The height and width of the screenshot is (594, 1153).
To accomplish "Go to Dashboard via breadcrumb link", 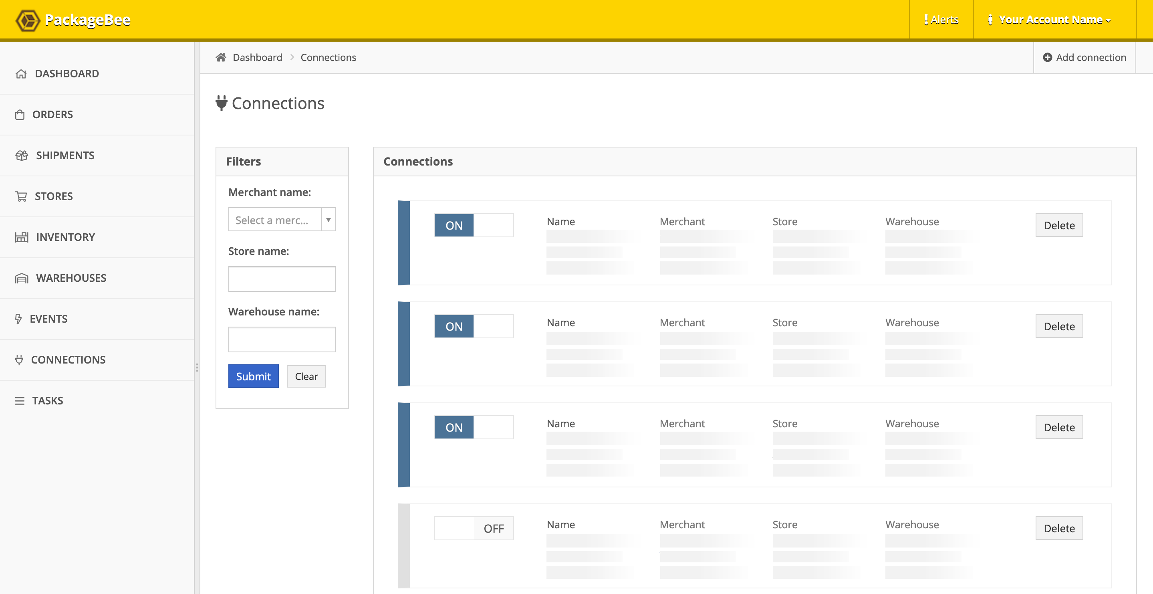I will tap(257, 57).
